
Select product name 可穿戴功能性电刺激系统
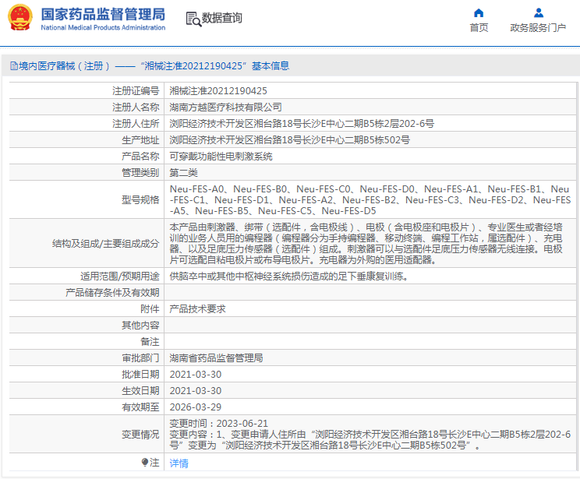(221, 157)
